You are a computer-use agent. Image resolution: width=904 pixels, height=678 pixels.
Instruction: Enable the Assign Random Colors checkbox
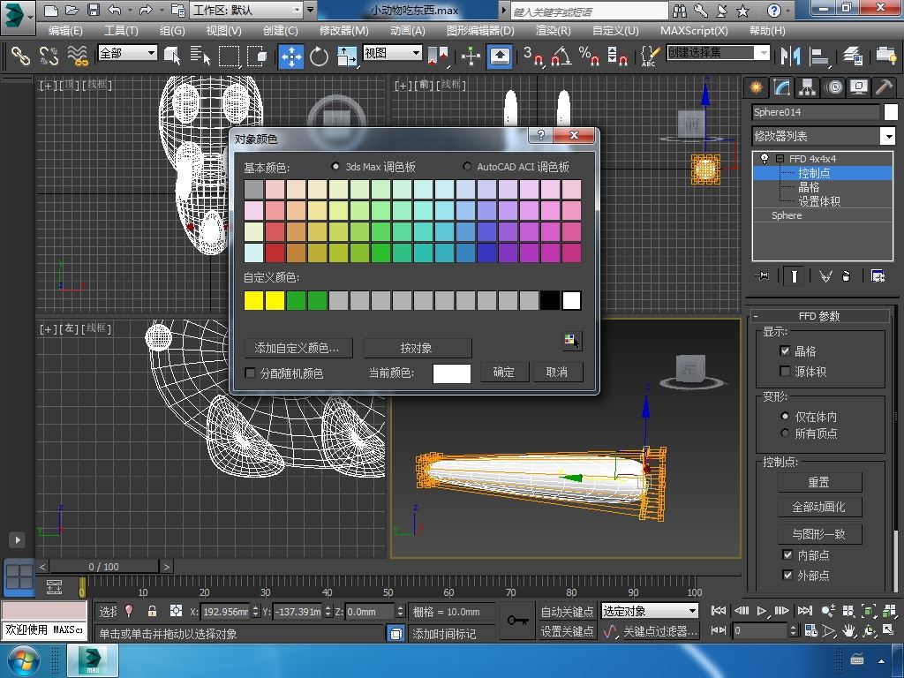pos(250,373)
